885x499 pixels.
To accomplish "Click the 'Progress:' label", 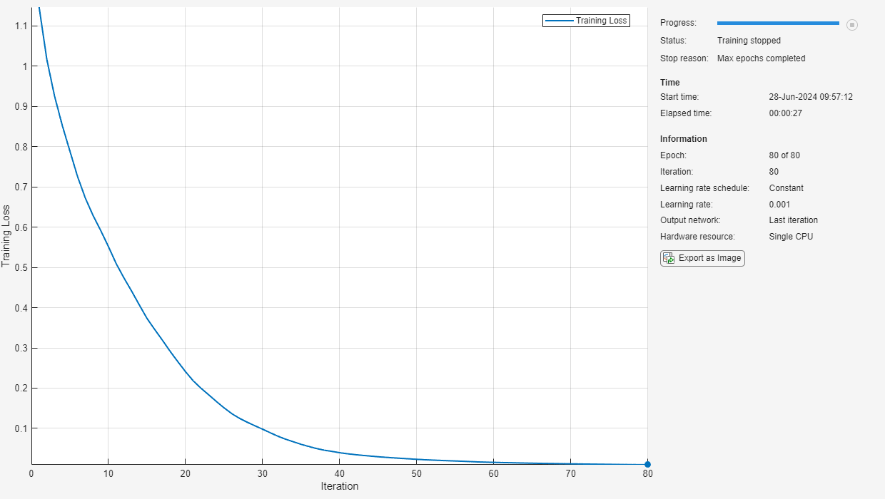I will click(x=678, y=24).
